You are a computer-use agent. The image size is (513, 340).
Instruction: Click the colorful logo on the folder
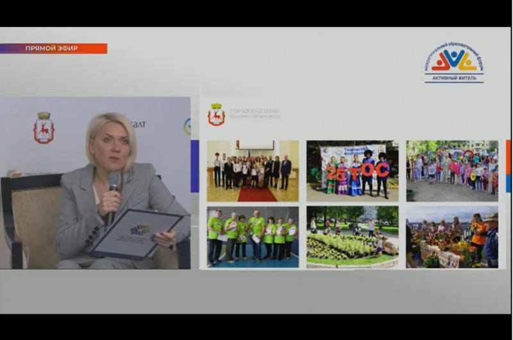pyautogui.click(x=139, y=229)
